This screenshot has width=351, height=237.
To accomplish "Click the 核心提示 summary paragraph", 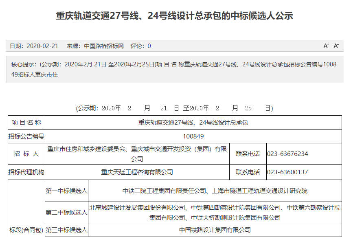I will [174, 69].
